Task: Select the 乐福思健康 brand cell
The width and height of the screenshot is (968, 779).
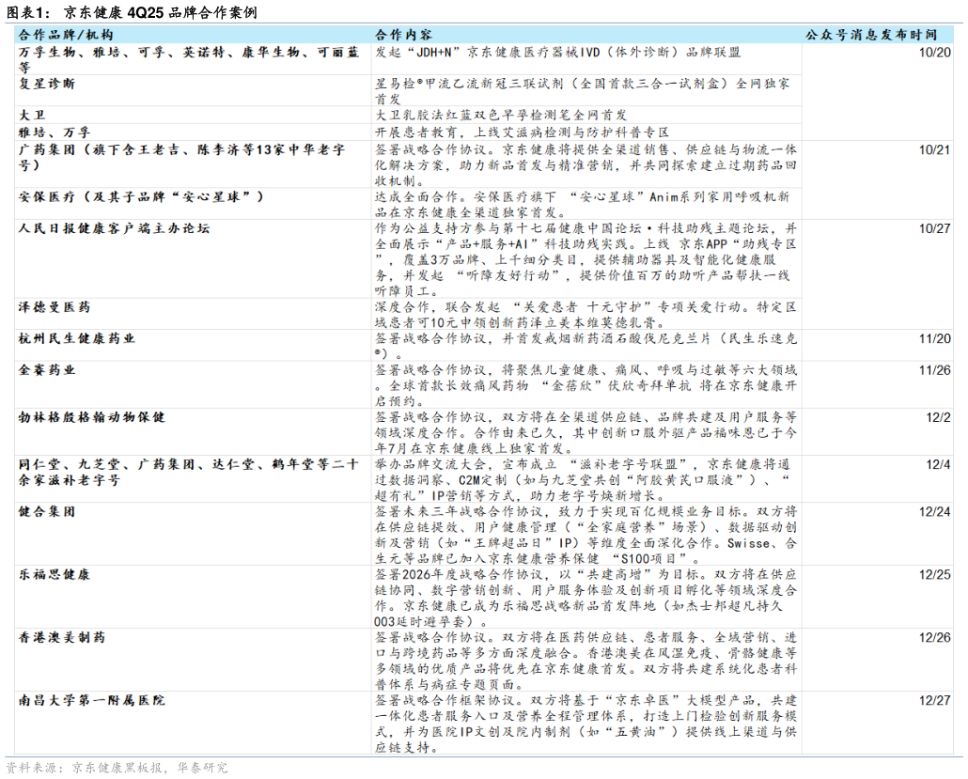Action: pos(55,574)
